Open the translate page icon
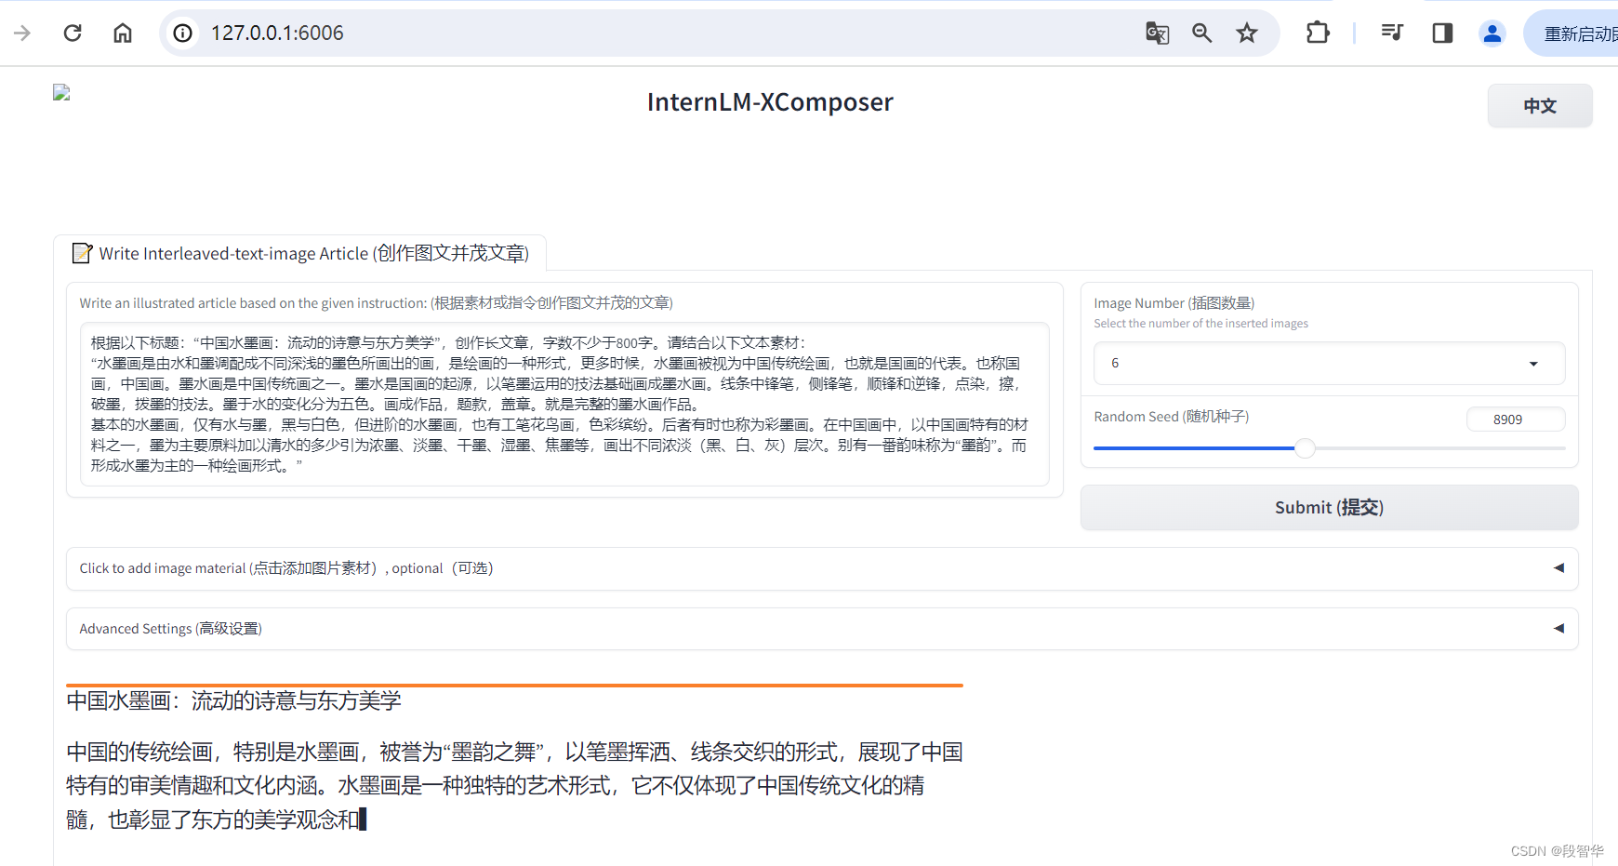The height and width of the screenshot is (866, 1618). pos(1157,33)
